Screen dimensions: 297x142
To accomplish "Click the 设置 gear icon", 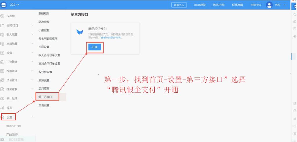I will pos(2,117).
